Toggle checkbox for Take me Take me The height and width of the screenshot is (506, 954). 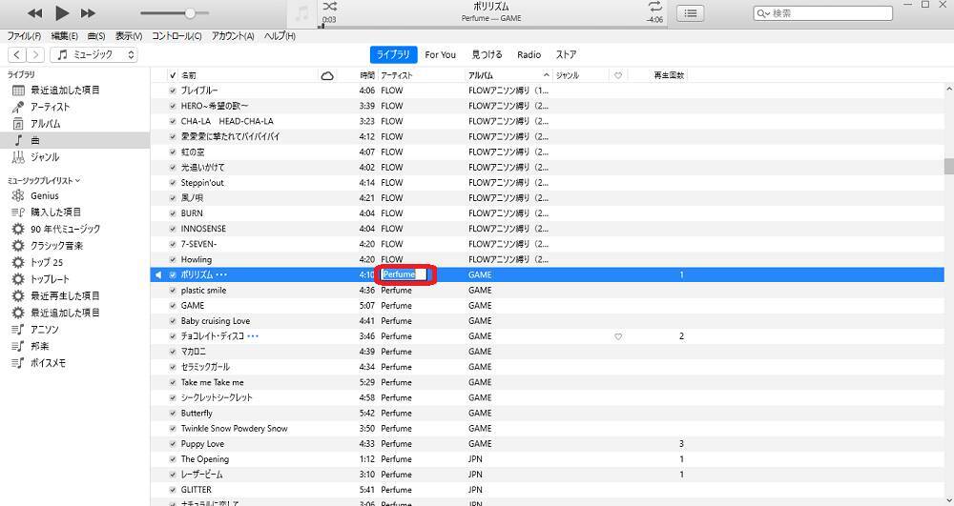pos(173,382)
